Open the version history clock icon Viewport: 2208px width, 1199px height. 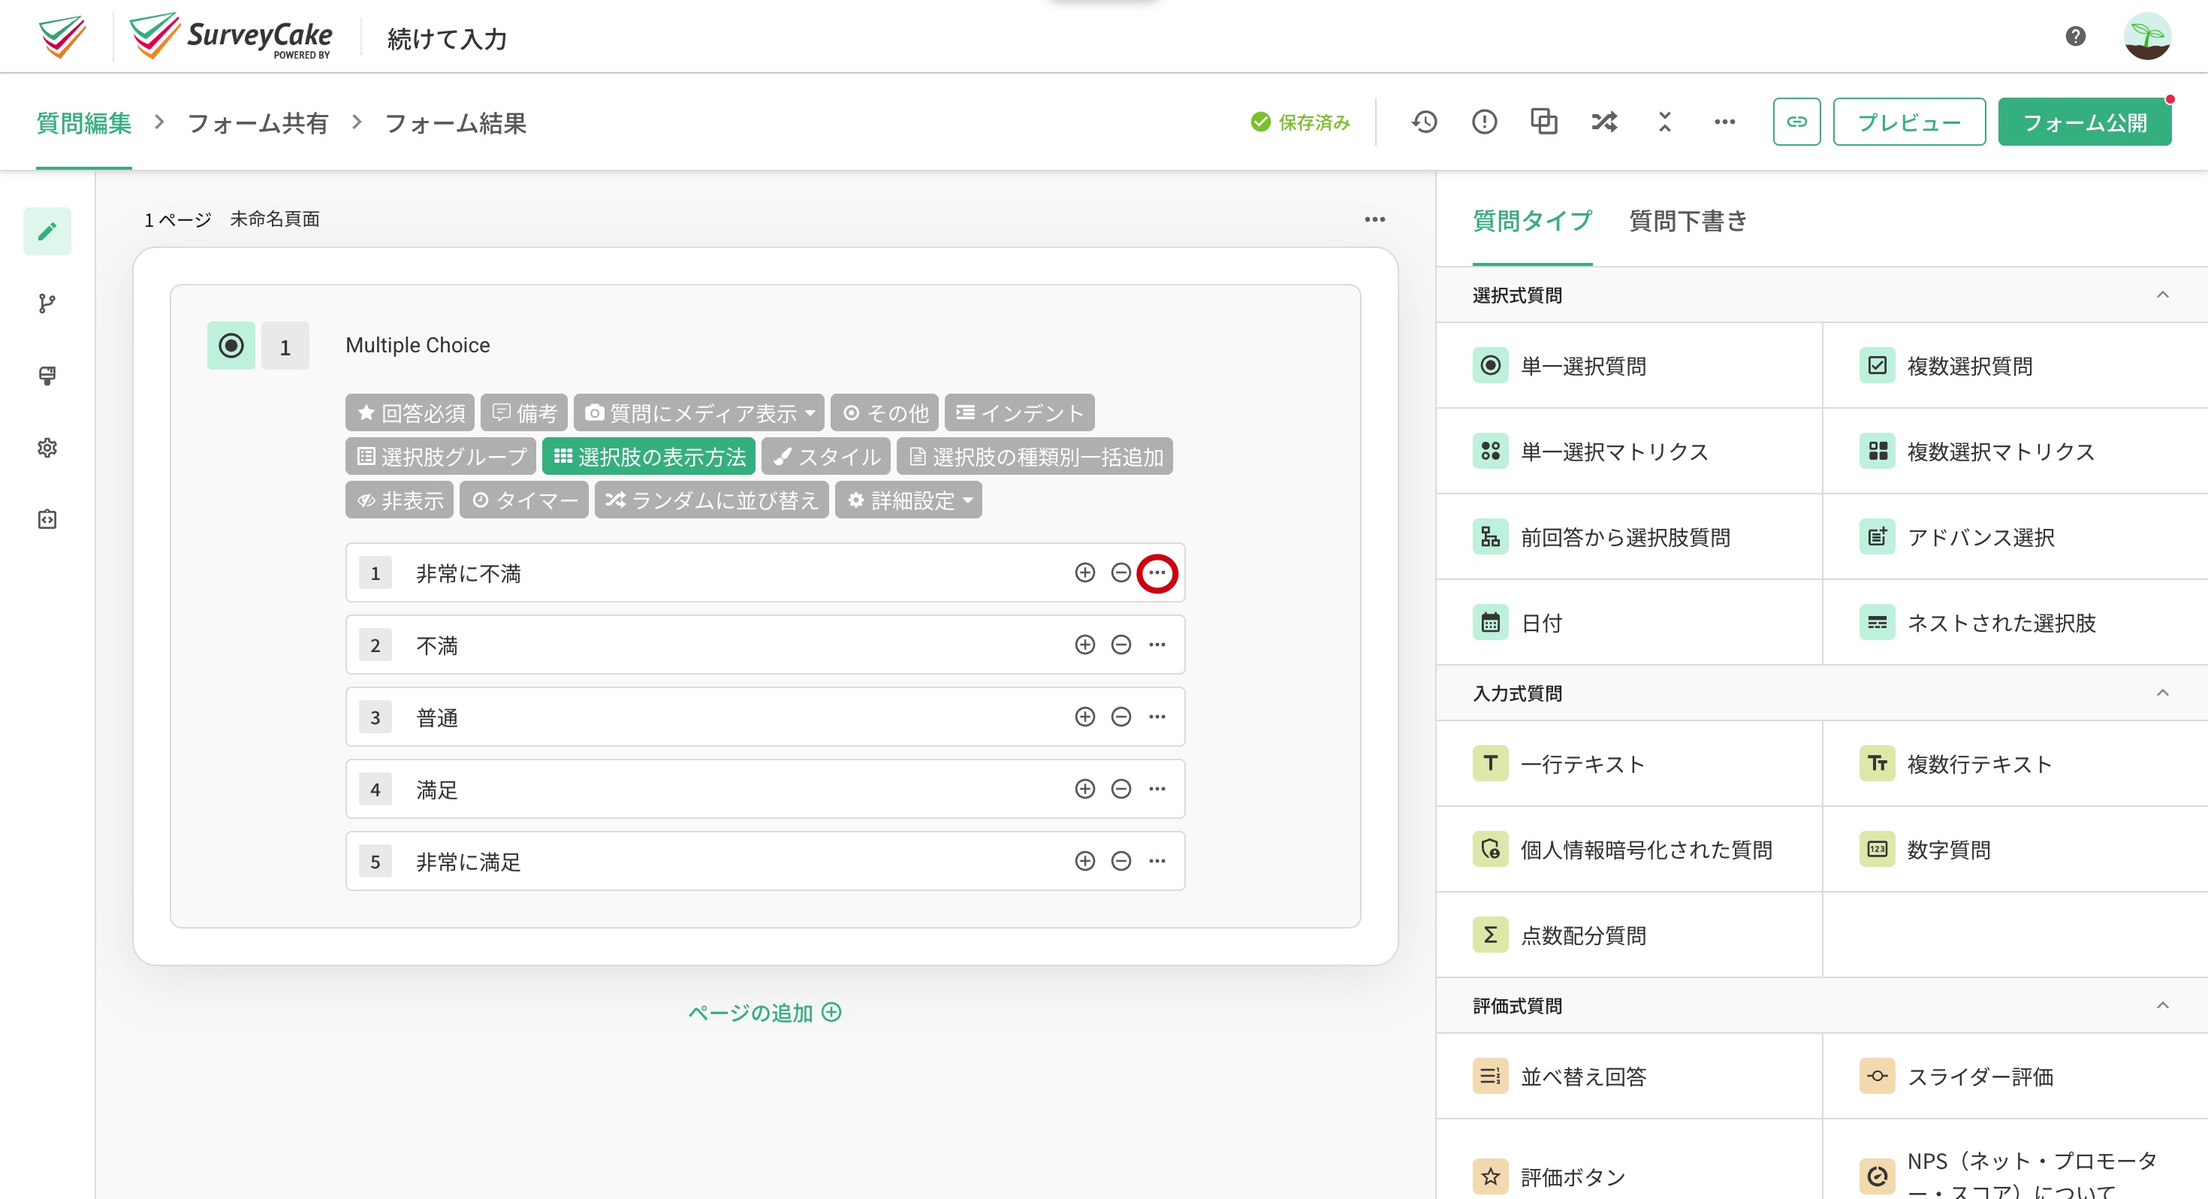click(1425, 122)
